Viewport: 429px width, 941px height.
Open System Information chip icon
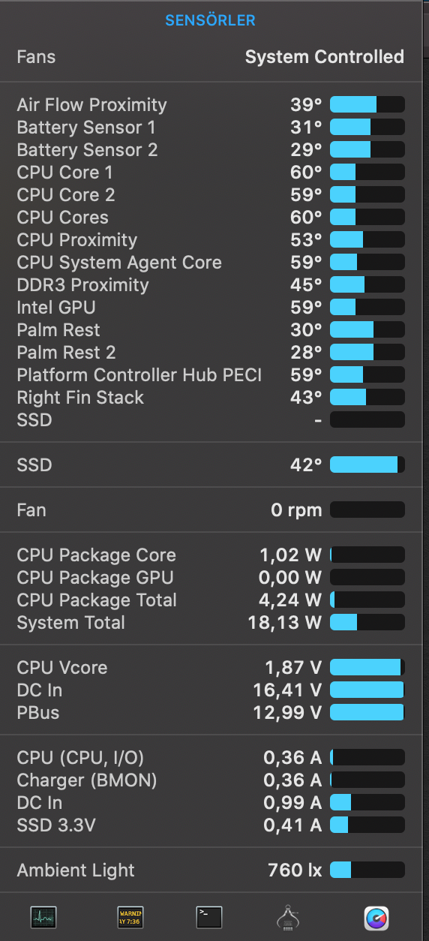288,917
